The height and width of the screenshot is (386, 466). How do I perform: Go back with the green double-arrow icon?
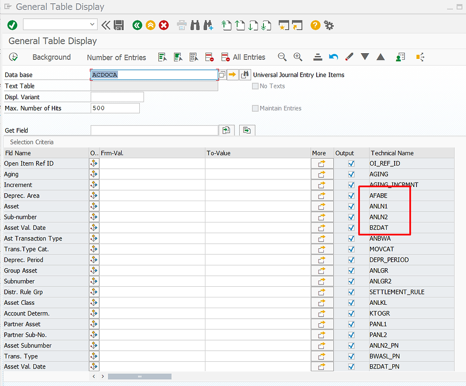(137, 25)
